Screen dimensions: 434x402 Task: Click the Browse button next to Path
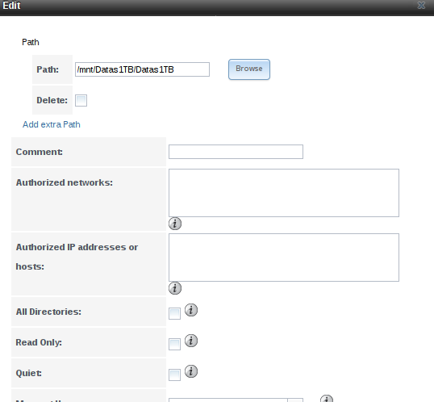click(249, 69)
